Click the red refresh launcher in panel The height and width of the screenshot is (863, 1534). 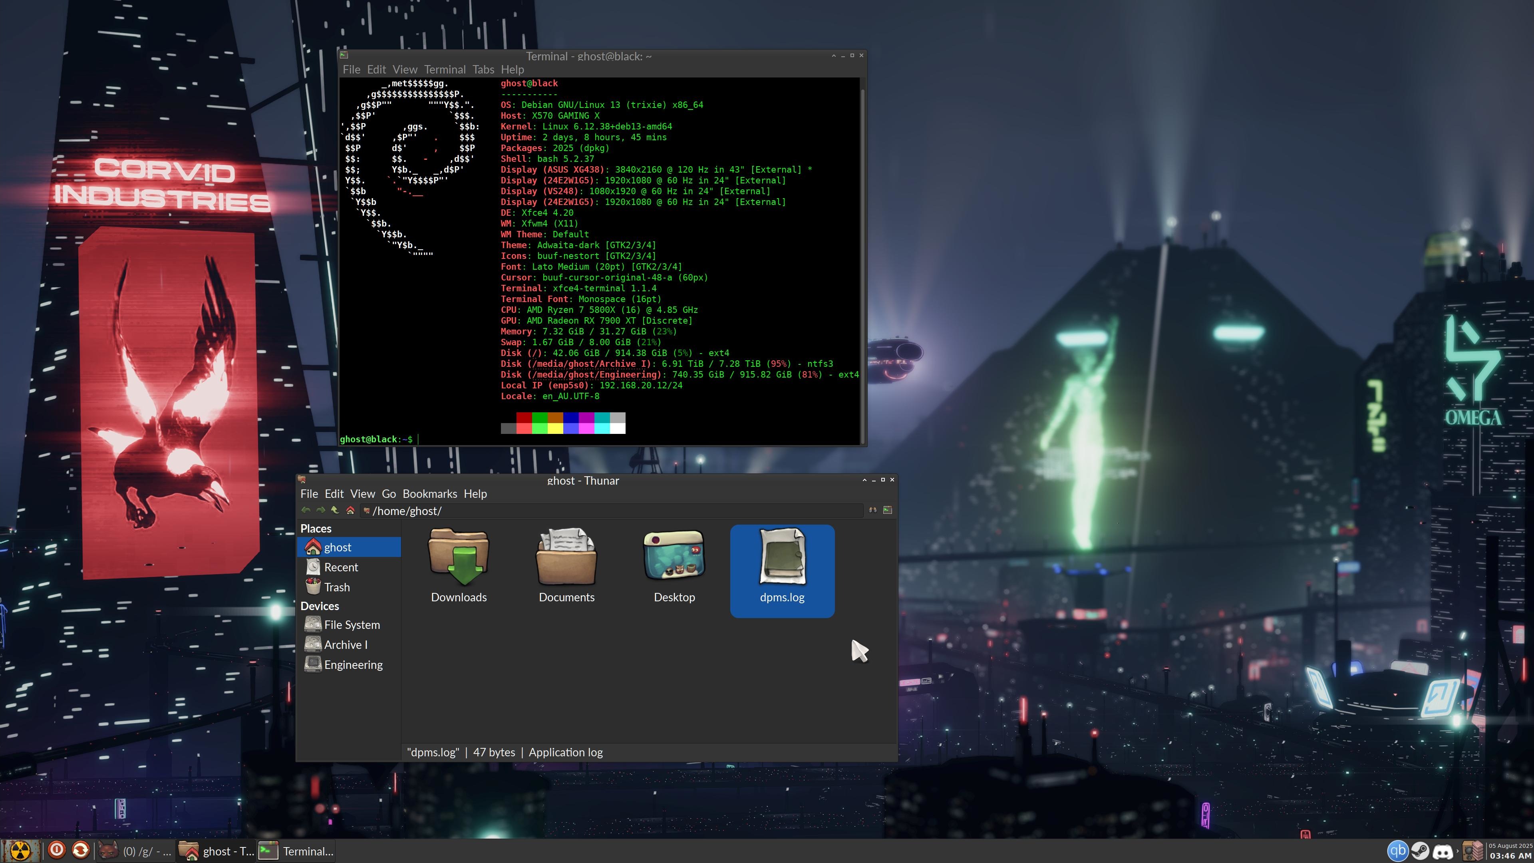tap(80, 851)
